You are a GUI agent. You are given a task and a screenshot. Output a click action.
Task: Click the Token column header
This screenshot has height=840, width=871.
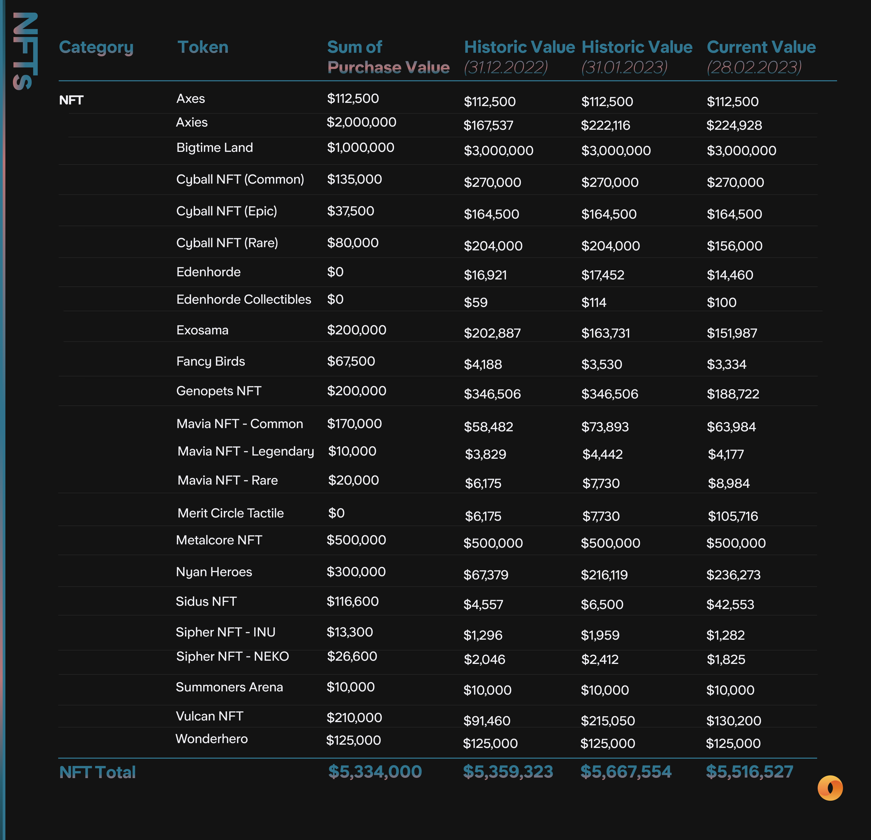coord(203,47)
